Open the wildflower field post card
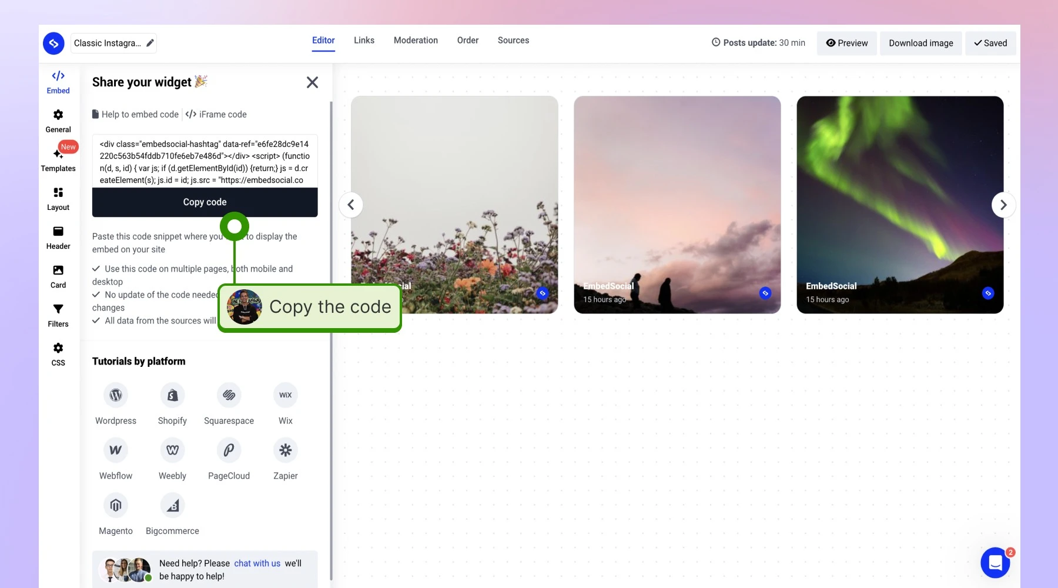Viewport: 1058px width, 588px height. (x=454, y=205)
